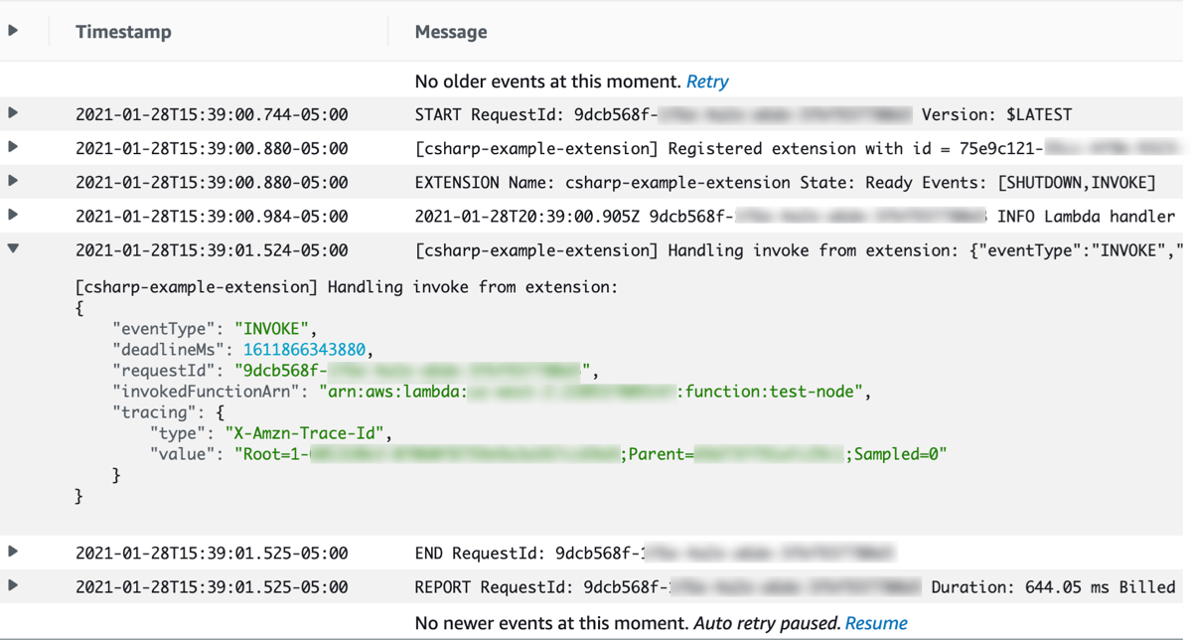Expand the END RequestId log row
The width and height of the screenshot is (1192, 640).
coord(13,552)
